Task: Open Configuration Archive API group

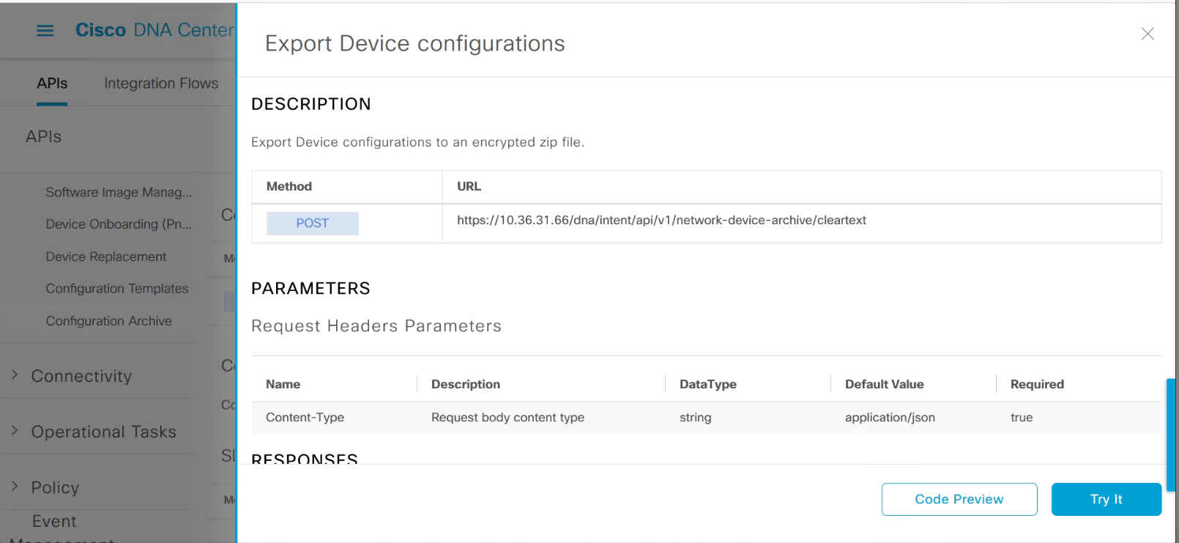Action: [108, 321]
